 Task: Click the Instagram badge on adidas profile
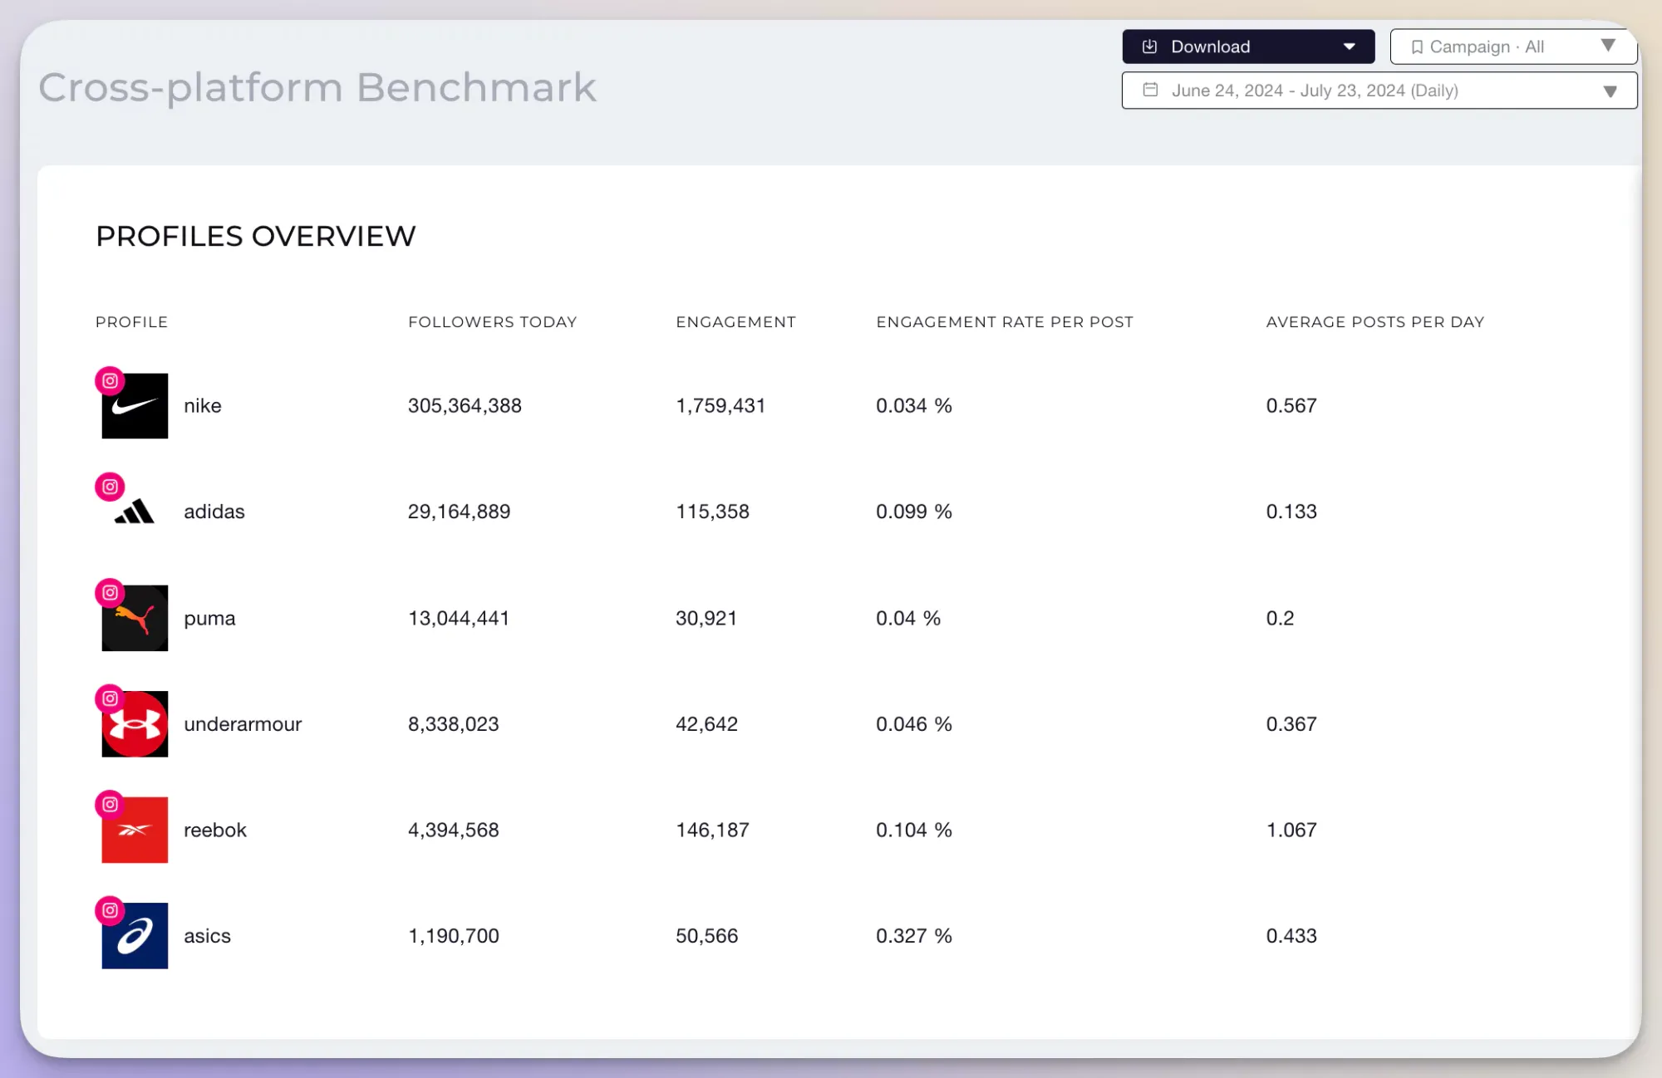(110, 487)
